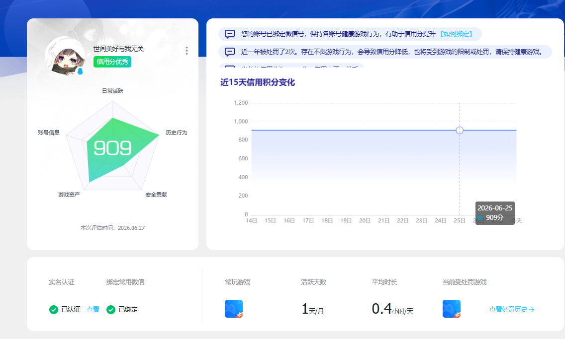Click the 14日 label on chart axis
Image resolution: width=565 pixels, height=339 pixels.
pyautogui.click(x=251, y=220)
